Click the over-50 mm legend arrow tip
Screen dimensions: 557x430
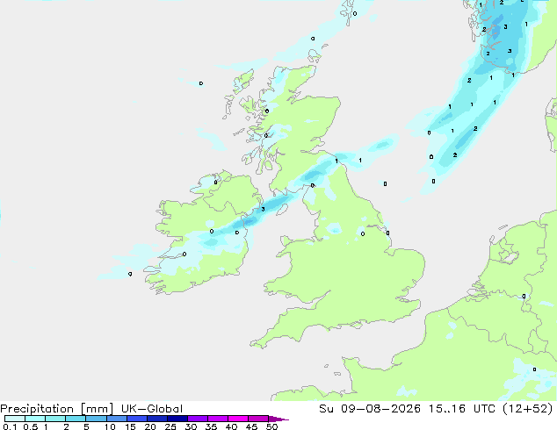point(278,419)
